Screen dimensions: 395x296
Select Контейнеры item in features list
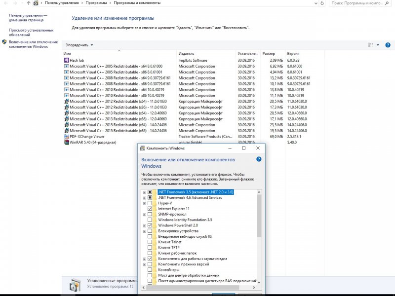pos(169,269)
